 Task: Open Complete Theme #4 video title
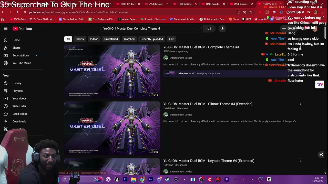click(201, 47)
